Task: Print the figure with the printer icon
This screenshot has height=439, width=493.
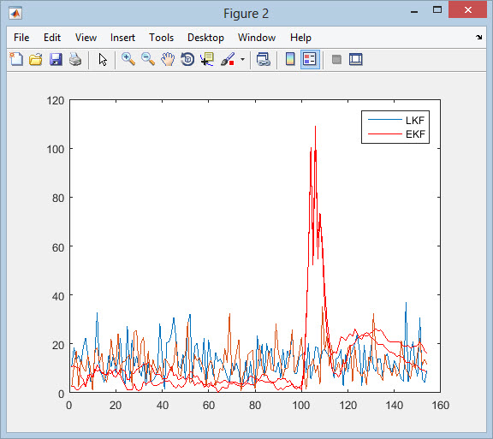Action: tap(75, 59)
